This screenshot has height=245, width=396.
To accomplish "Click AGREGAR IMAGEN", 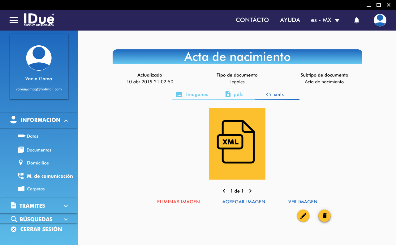I will tap(243, 202).
